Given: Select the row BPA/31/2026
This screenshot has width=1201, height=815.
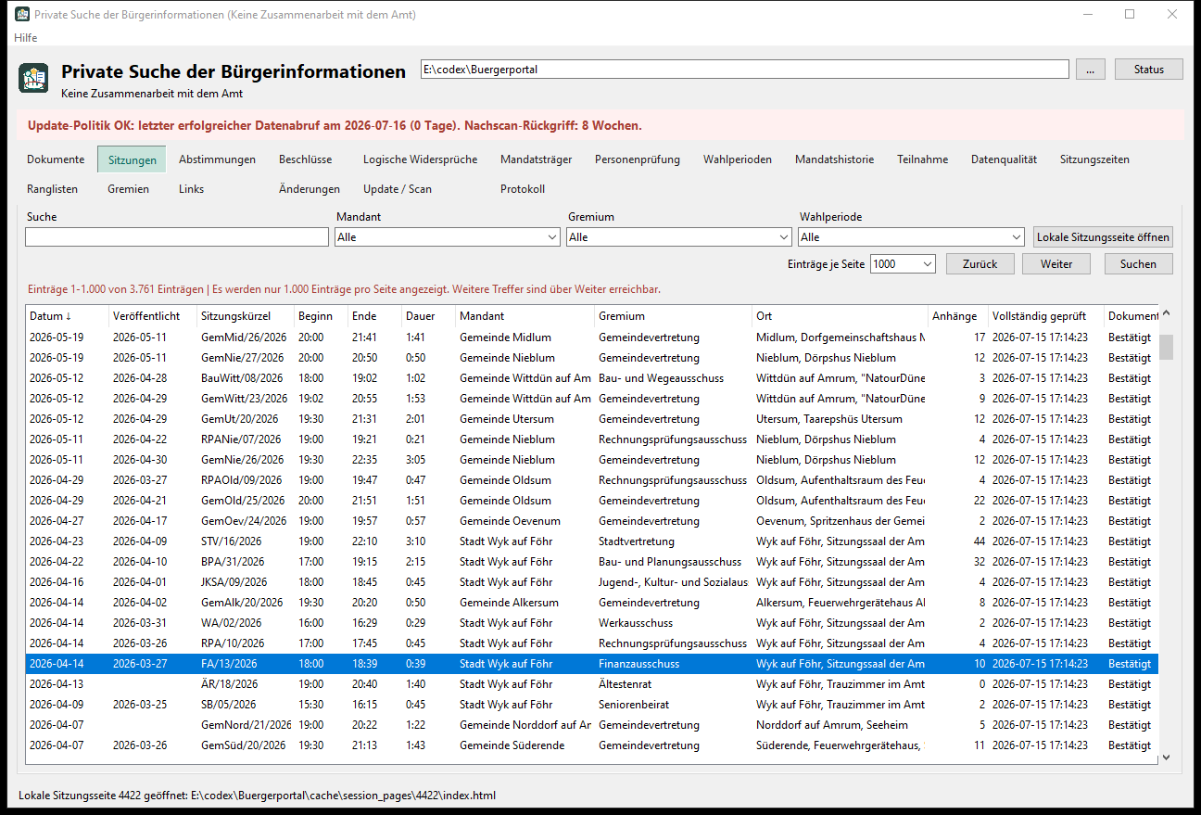Looking at the screenshot, I should coord(592,562).
